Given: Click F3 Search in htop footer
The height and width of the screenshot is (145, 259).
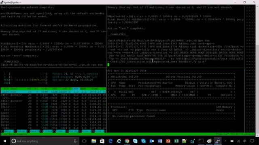Looking at the screenshot, I should (33, 131).
